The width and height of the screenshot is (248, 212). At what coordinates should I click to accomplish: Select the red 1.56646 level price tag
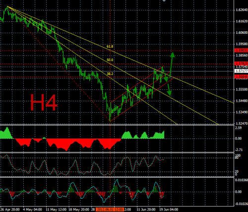pos(241,76)
